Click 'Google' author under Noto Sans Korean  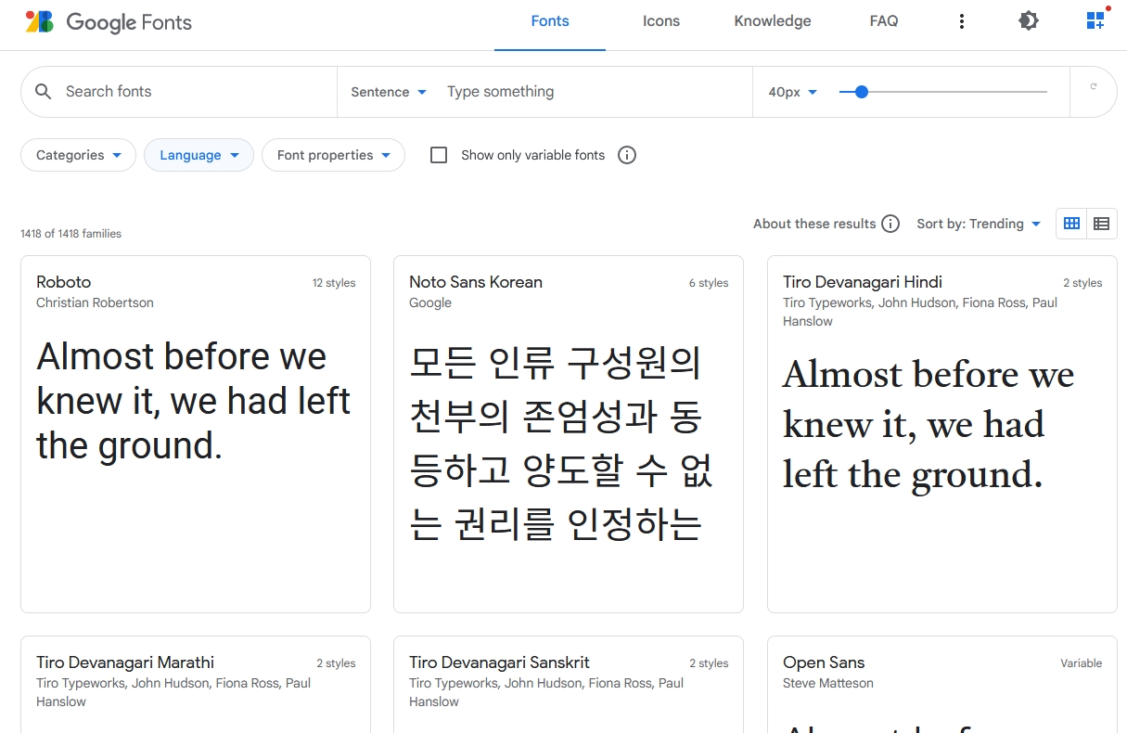[430, 302]
